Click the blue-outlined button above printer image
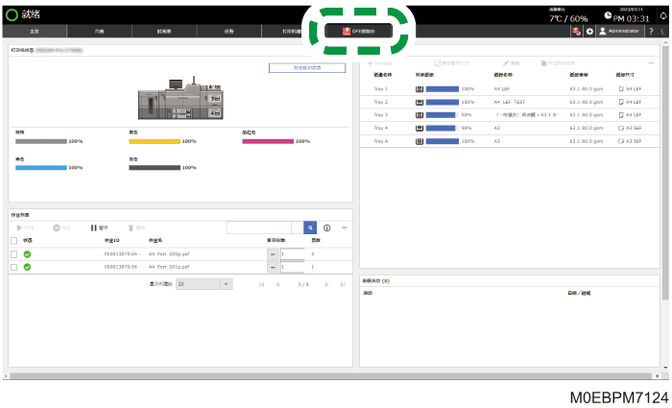The height and width of the screenshot is (408, 672). 307,68
